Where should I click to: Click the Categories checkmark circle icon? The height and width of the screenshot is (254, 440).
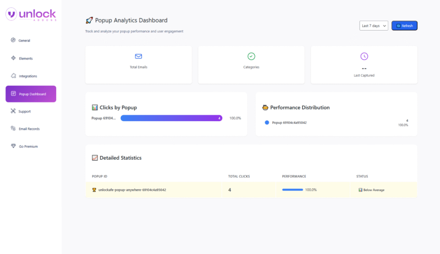point(251,56)
